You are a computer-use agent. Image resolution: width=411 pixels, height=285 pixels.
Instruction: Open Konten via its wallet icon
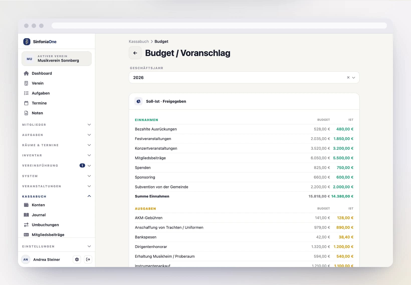(x=26, y=205)
